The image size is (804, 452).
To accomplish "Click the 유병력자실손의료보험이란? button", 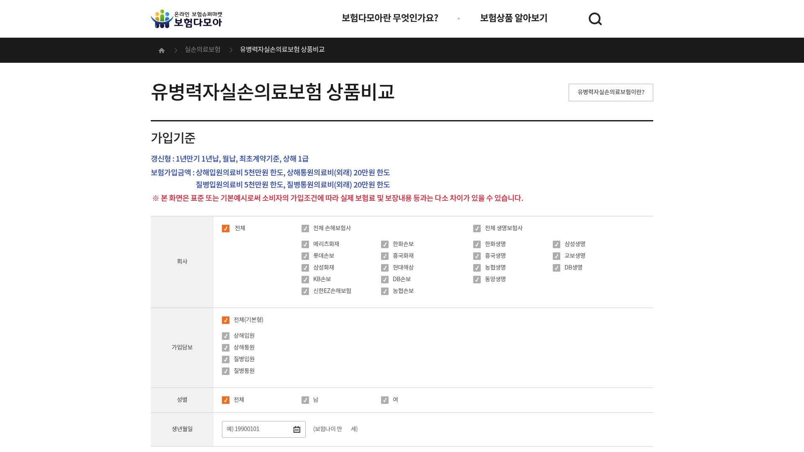I will point(611,92).
